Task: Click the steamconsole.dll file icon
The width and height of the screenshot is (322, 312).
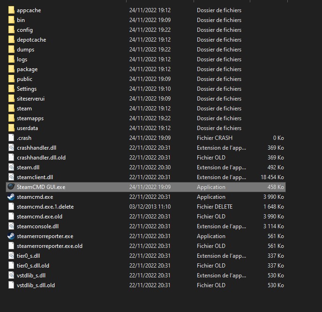Action: point(11,226)
